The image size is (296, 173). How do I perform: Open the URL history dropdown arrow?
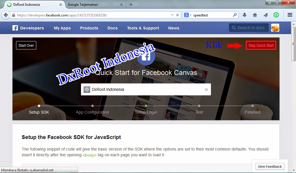click(172, 15)
